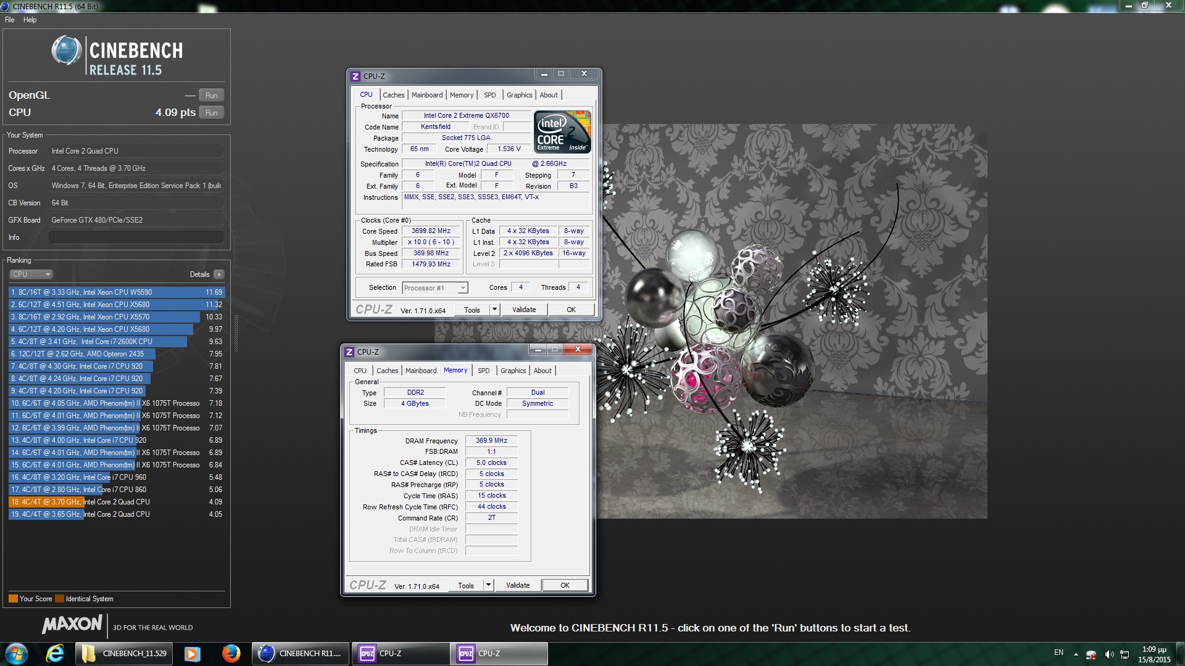Open Firefox from the taskbar
Viewport: 1185px width, 666px height.
pos(231,654)
